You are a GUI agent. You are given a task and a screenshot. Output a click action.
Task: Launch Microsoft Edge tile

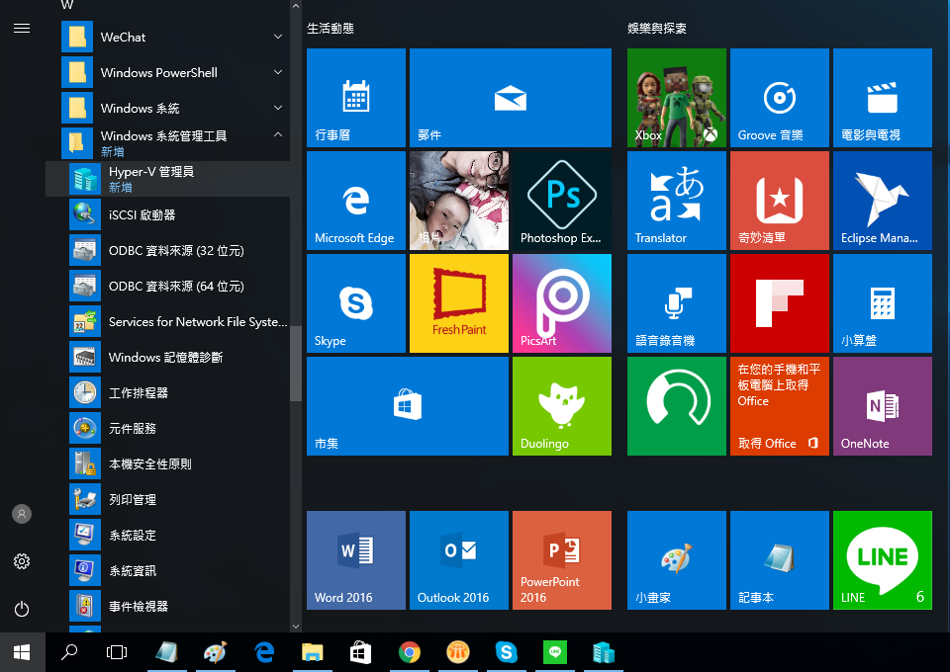(355, 201)
